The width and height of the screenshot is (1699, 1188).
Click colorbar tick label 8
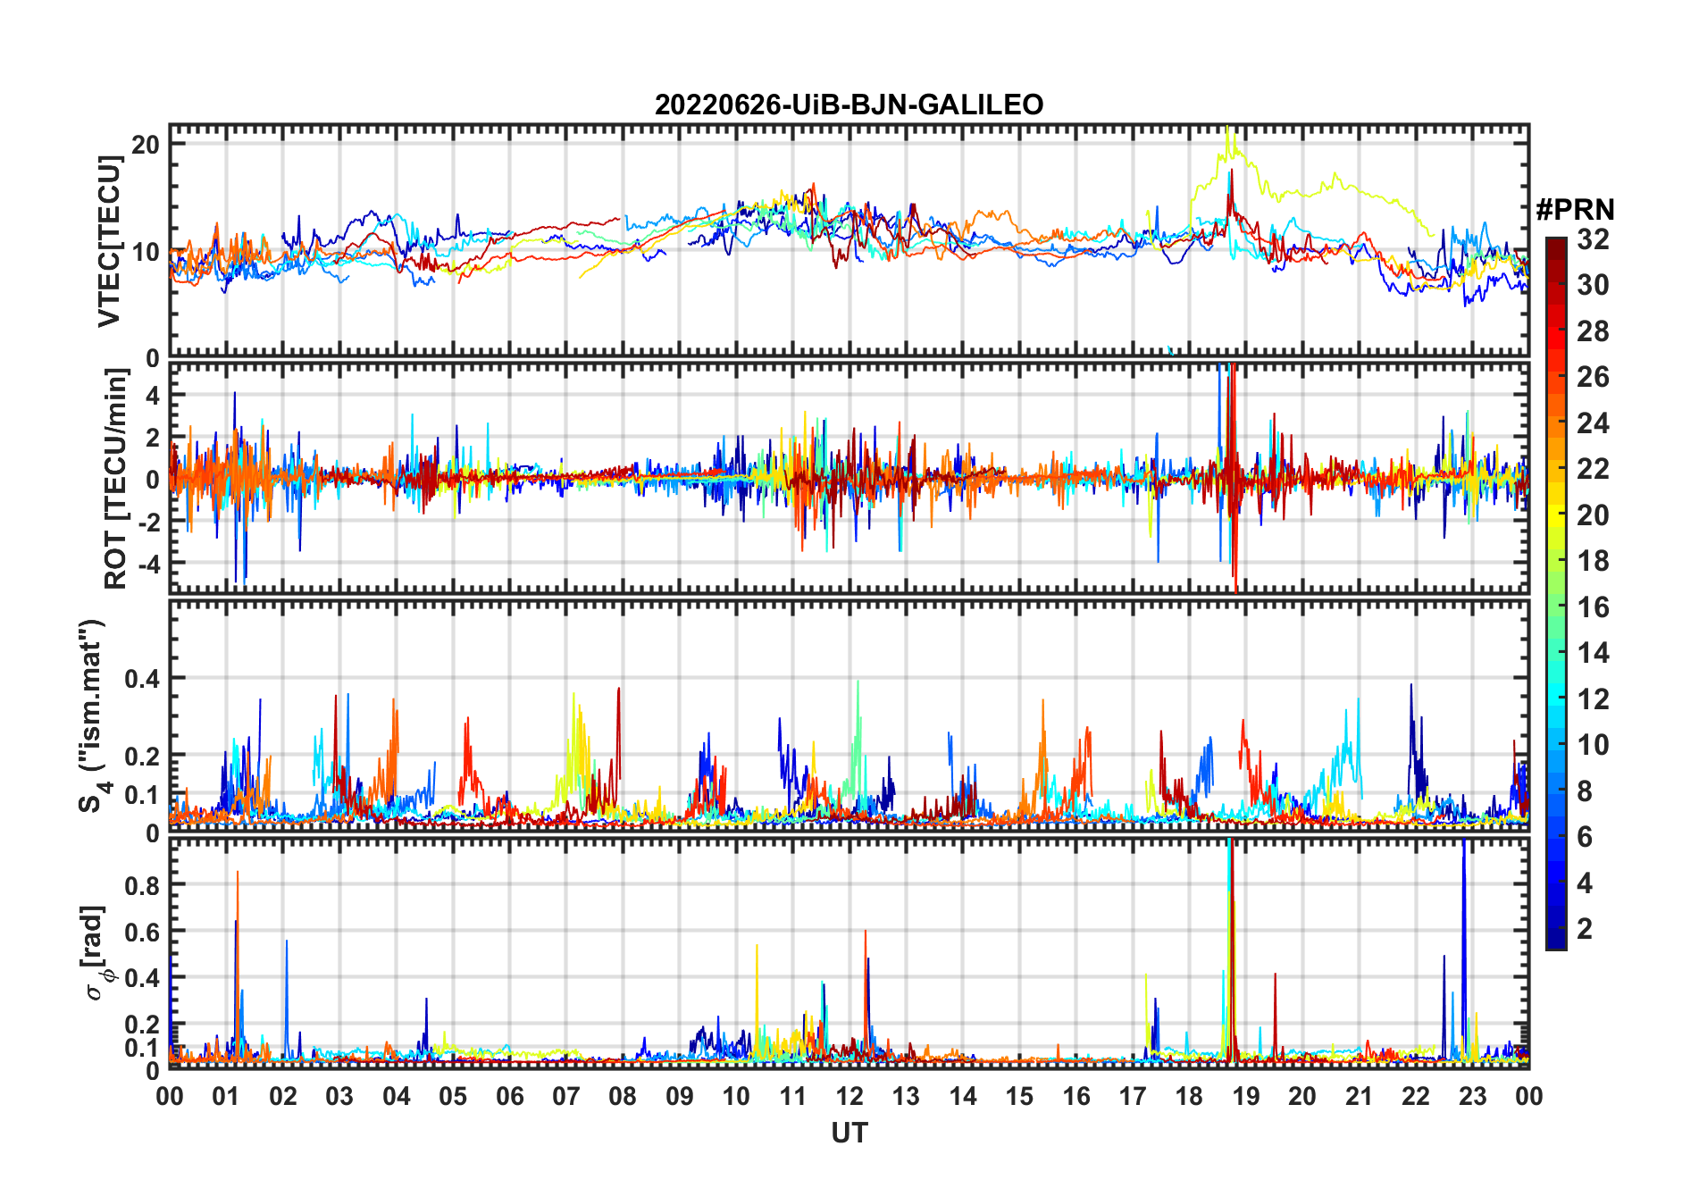[x=1585, y=791]
